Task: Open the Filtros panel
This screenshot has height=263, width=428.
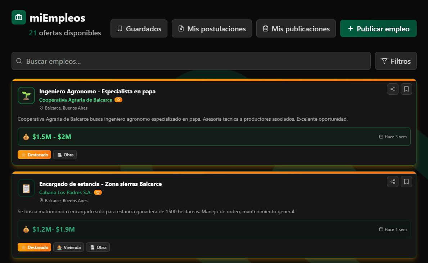Action: coord(396,61)
